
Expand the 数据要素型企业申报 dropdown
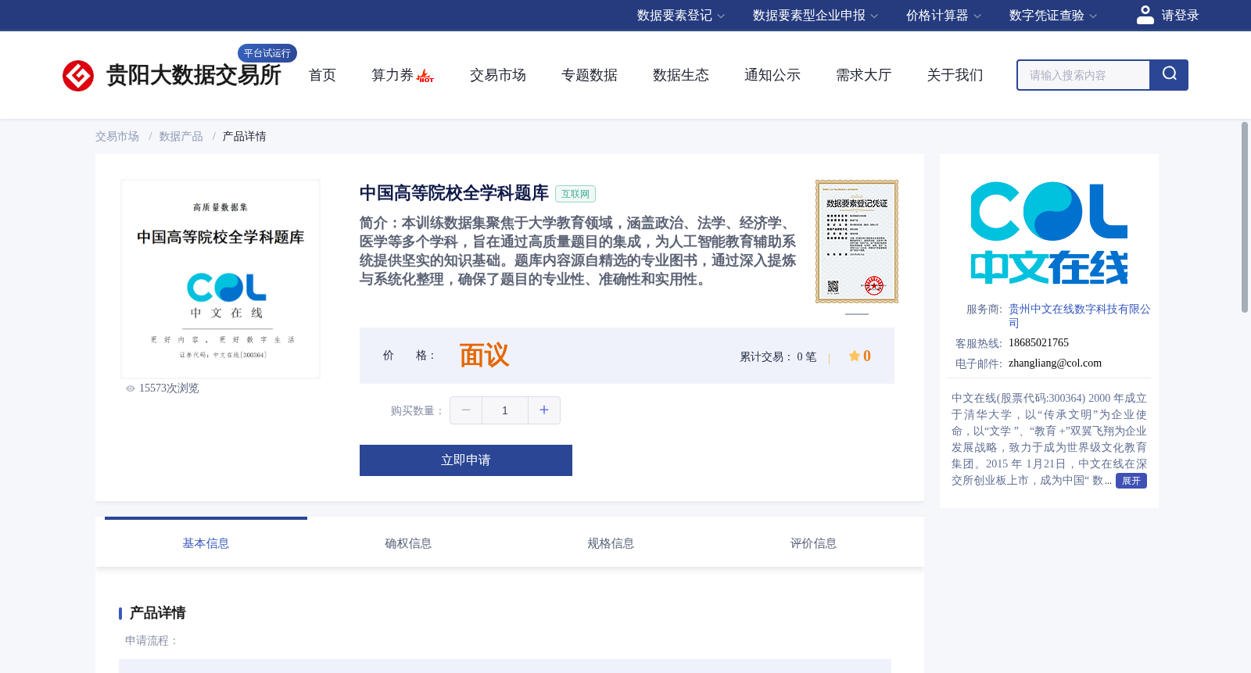(x=815, y=16)
